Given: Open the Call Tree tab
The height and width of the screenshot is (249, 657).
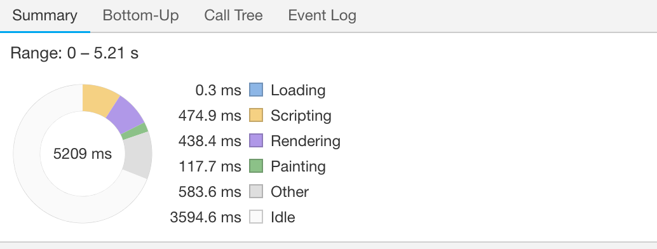Looking at the screenshot, I should click(x=233, y=15).
